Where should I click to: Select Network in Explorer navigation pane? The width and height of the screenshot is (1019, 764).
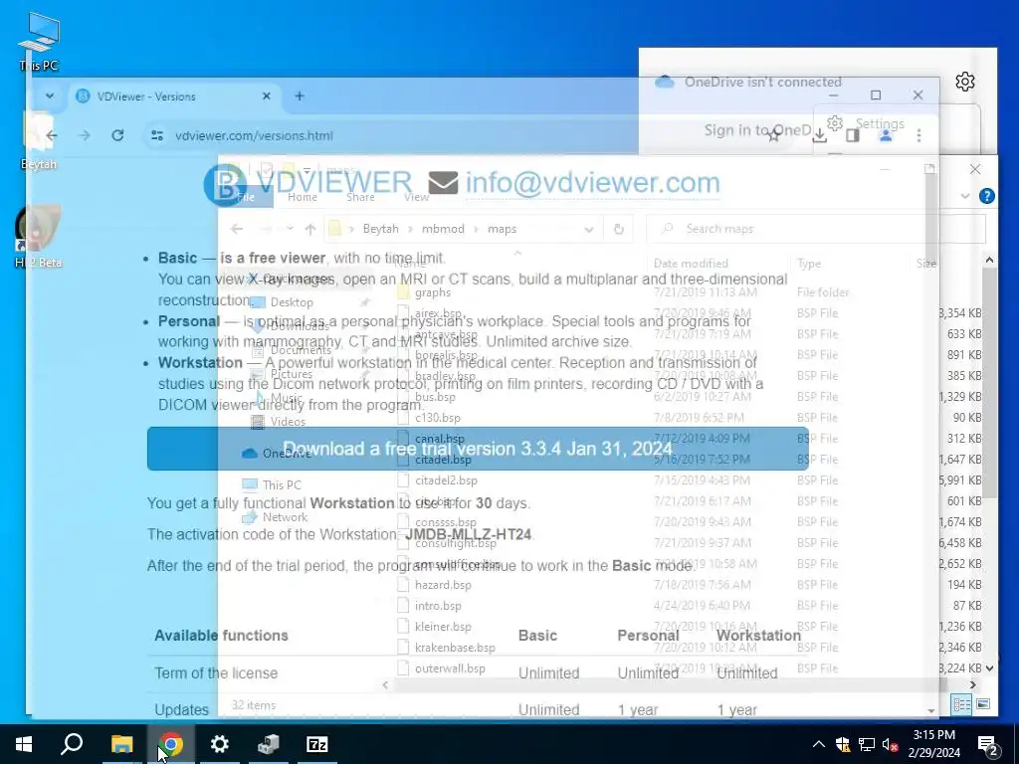tap(285, 517)
